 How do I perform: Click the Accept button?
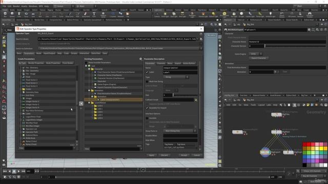184,155
